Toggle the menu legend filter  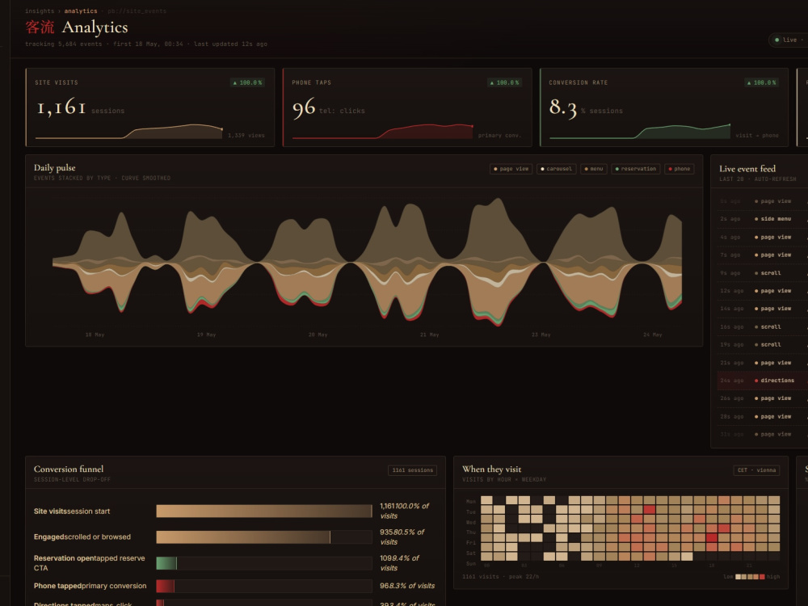click(x=594, y=169)
